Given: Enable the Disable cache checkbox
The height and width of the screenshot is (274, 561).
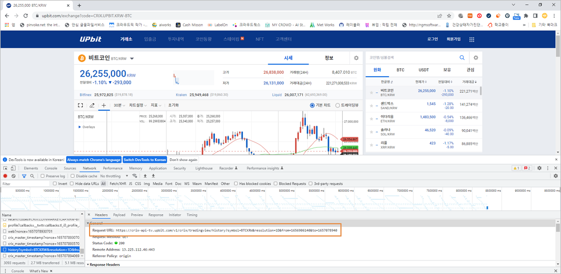Looking at the screenshot, I should 73,176.
